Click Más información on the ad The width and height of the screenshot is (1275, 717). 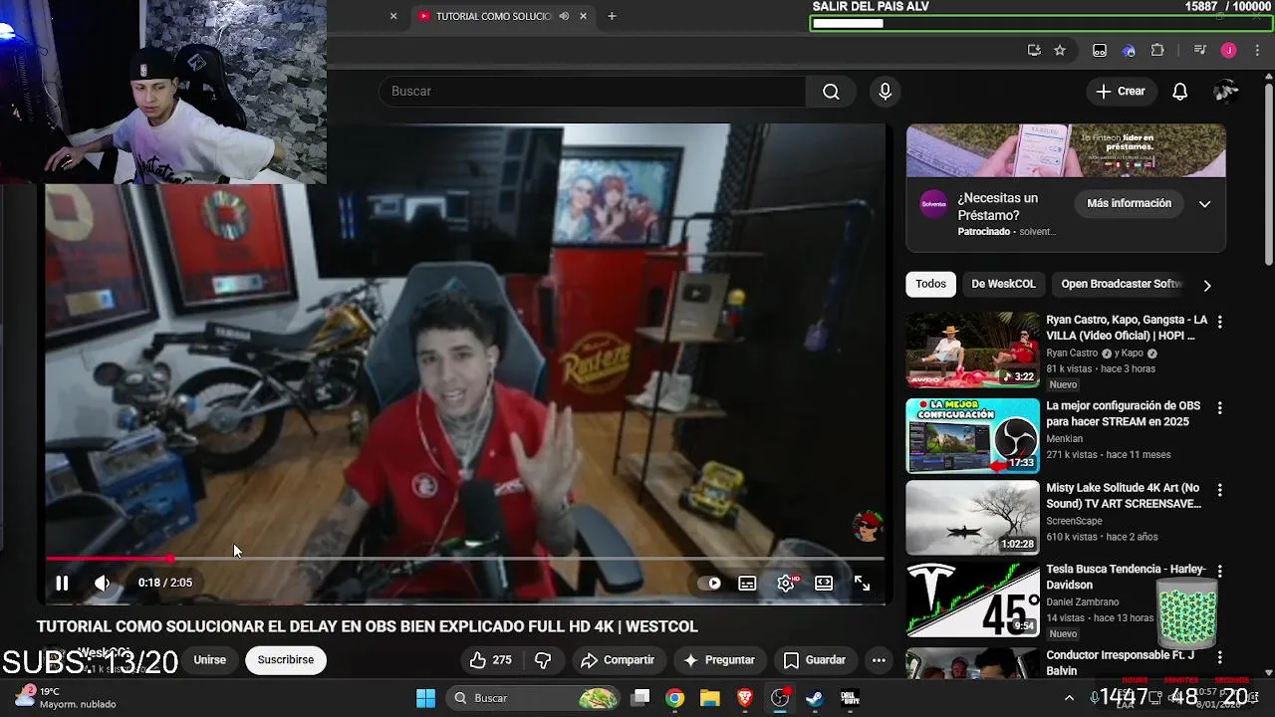[x=1129, y=203]
